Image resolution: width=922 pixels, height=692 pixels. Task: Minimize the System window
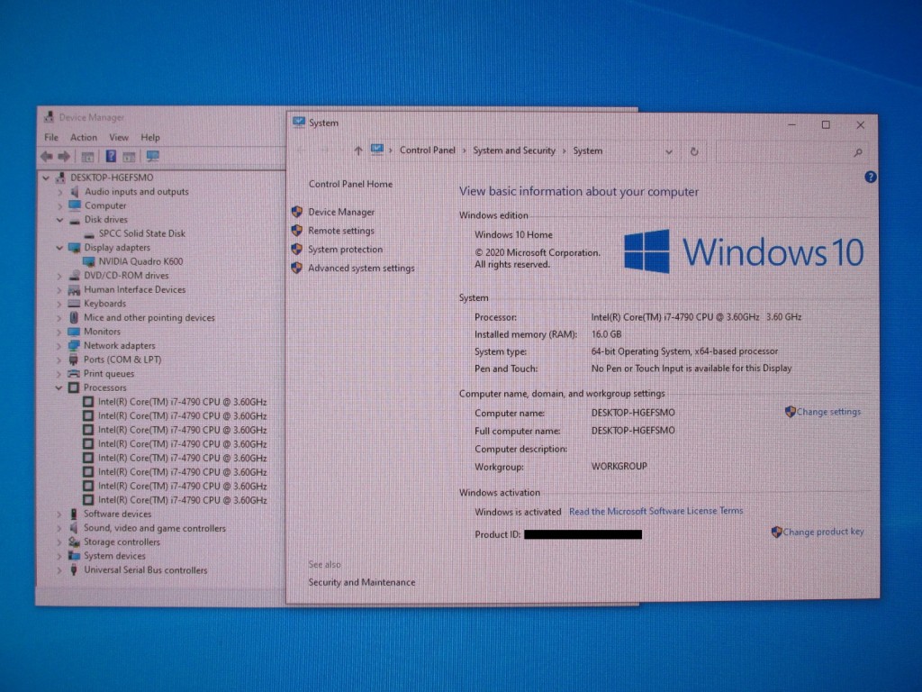(792, 124)
